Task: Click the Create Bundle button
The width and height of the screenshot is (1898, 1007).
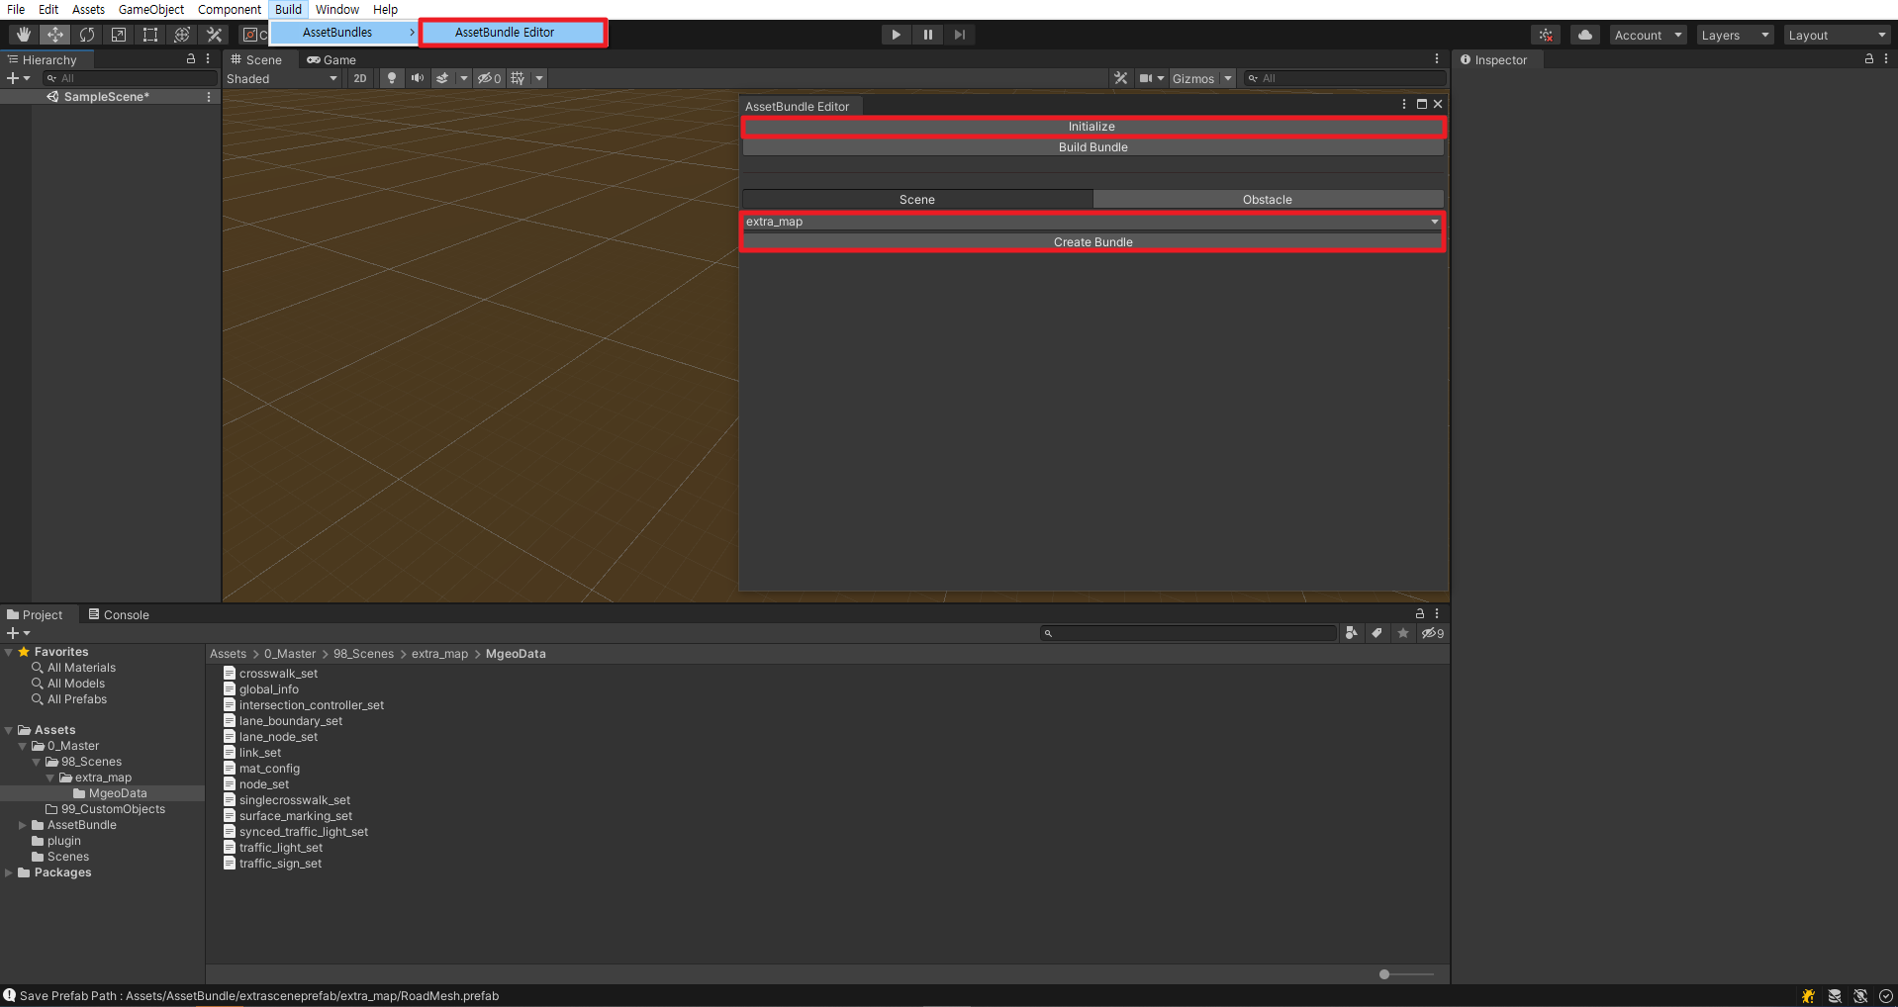Action: (1092, 242)
